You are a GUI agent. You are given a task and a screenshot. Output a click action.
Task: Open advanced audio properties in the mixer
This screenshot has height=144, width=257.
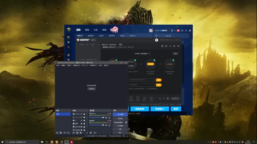(x=91, y=133)
